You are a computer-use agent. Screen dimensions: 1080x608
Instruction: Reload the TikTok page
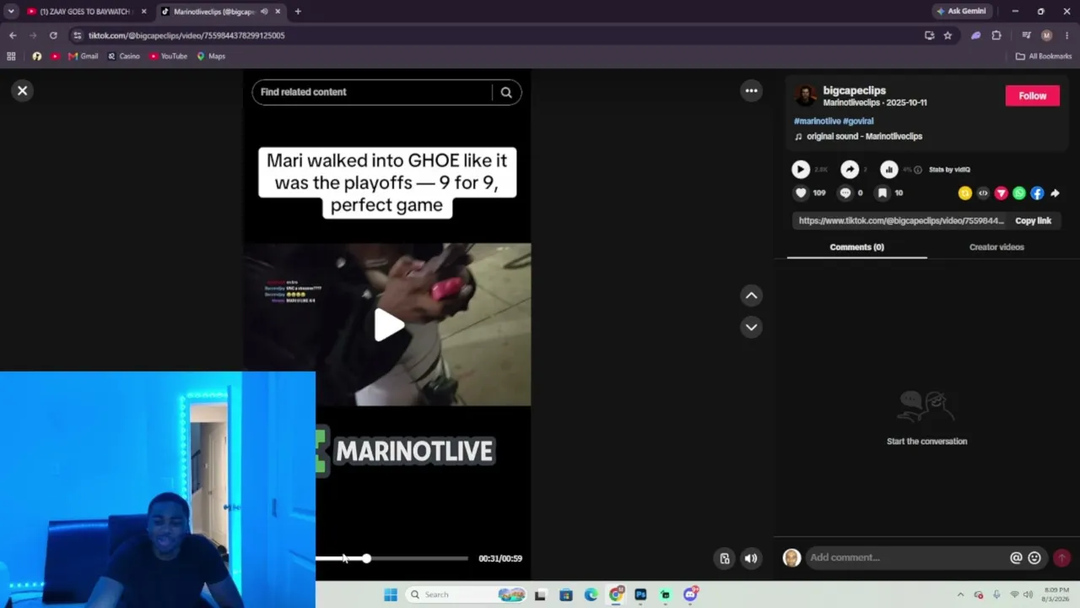(53, 35)
